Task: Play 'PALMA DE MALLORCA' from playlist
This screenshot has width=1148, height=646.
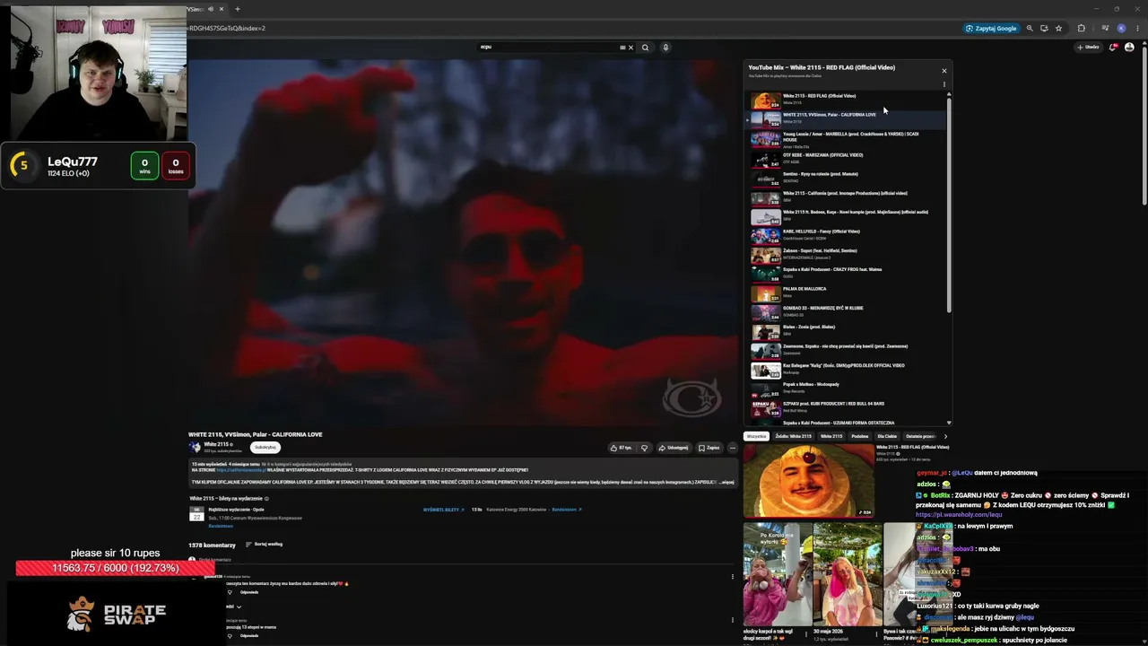Action: pyautogui.click(x=848, y=292)
